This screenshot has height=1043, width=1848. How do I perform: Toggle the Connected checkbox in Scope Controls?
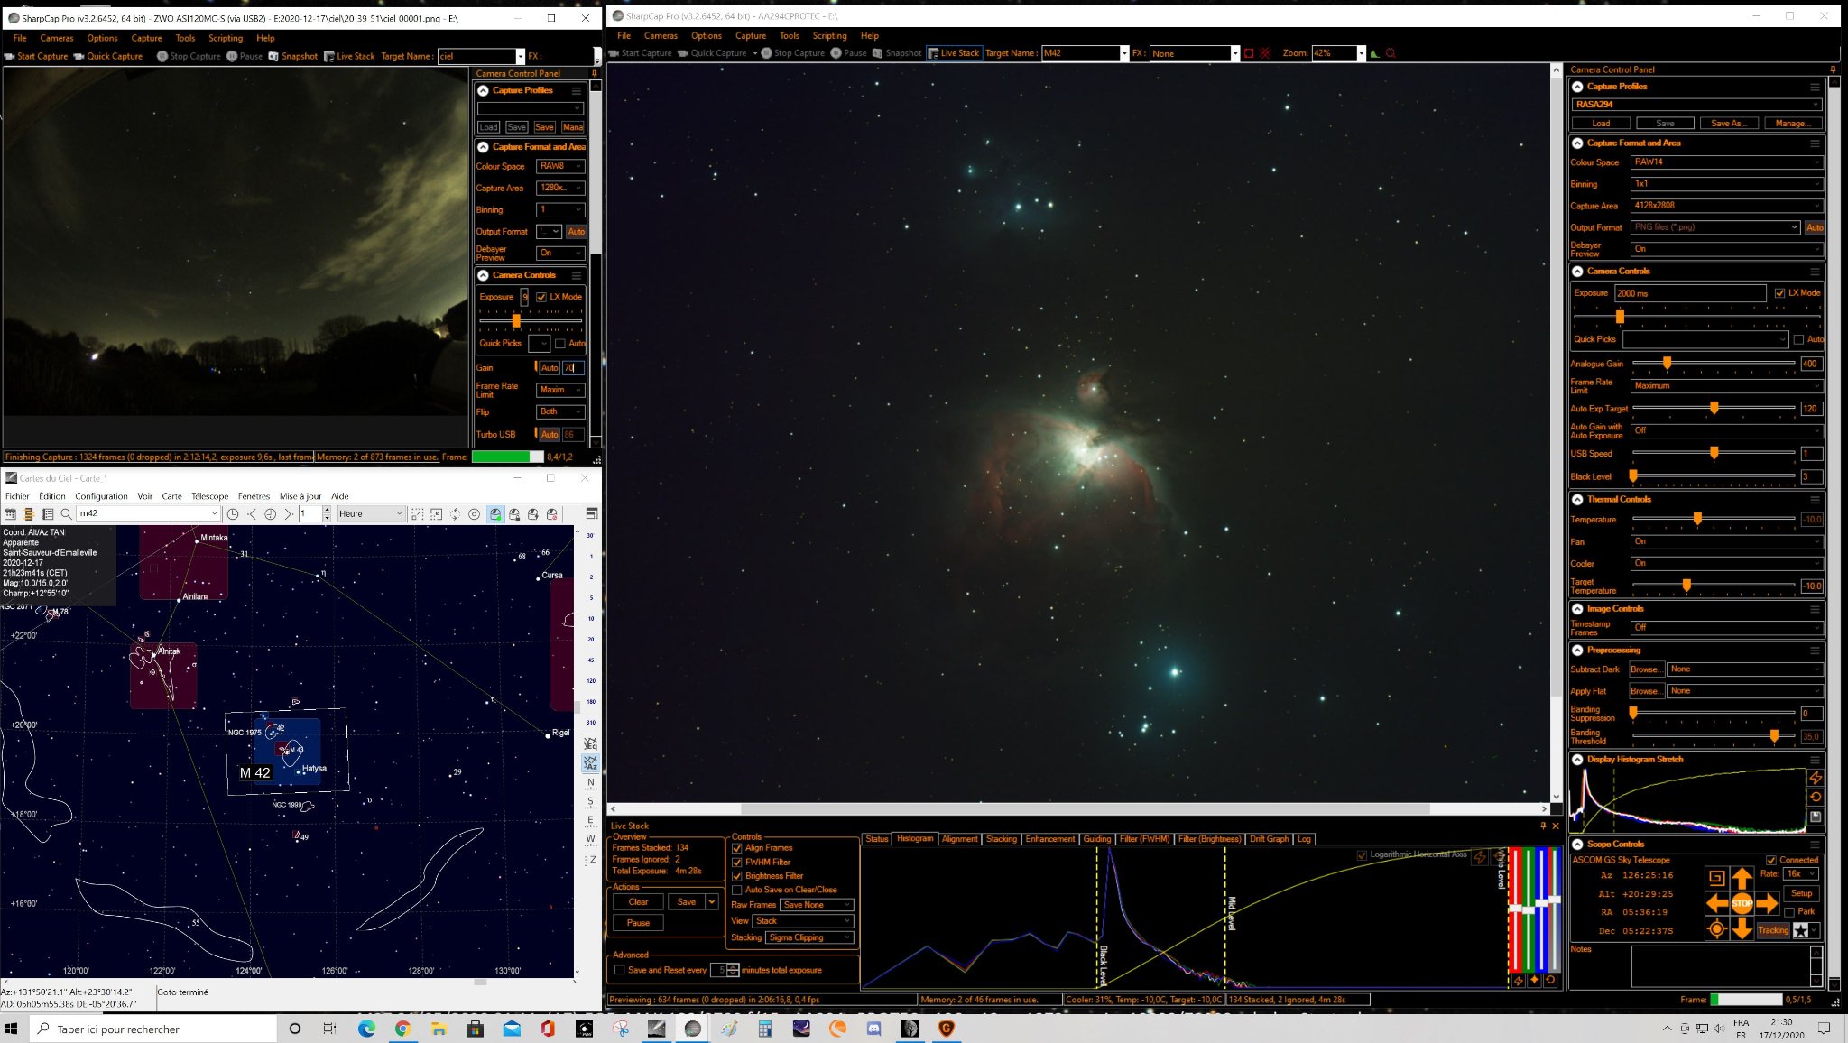pos(1771,861)
